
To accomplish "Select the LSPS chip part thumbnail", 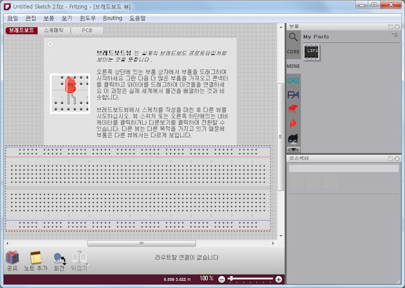I will pyautogui.click(x=311, y=51).
